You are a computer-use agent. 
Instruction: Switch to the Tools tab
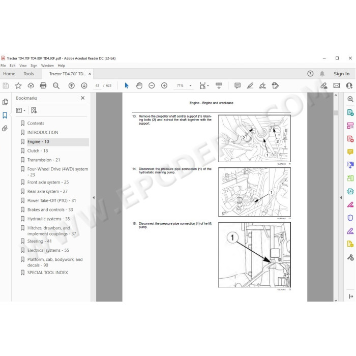[x=28, y=74]
